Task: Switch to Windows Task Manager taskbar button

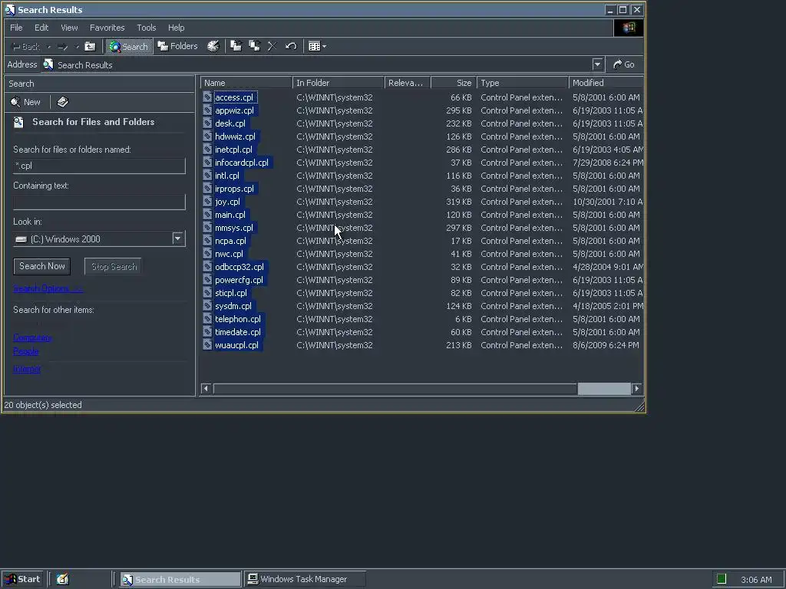Action: (x=304, y=579)
